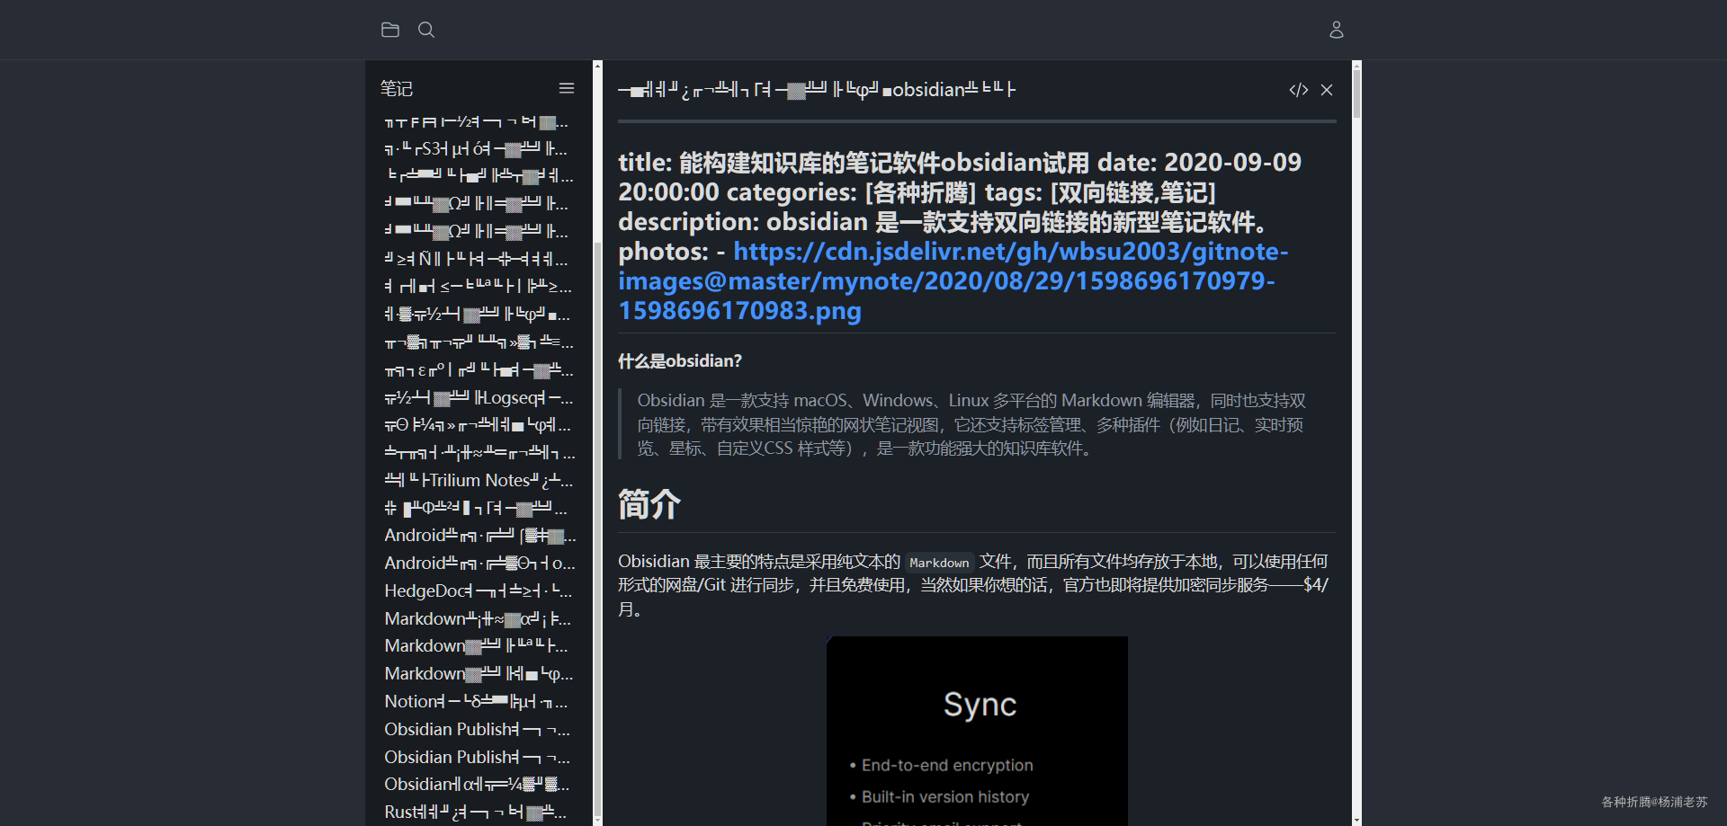Viewport: 1727px width, 826px height.
Task: Open the folder icon in top bar
Action: 390,30
